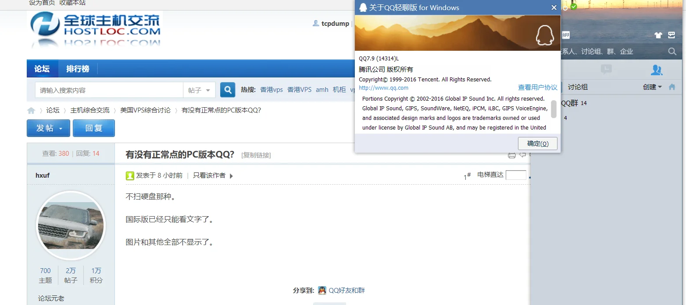Click the 腾讯公司 版权所有 text
This screenshot has height=305, width=686.
tap(386, 69)
